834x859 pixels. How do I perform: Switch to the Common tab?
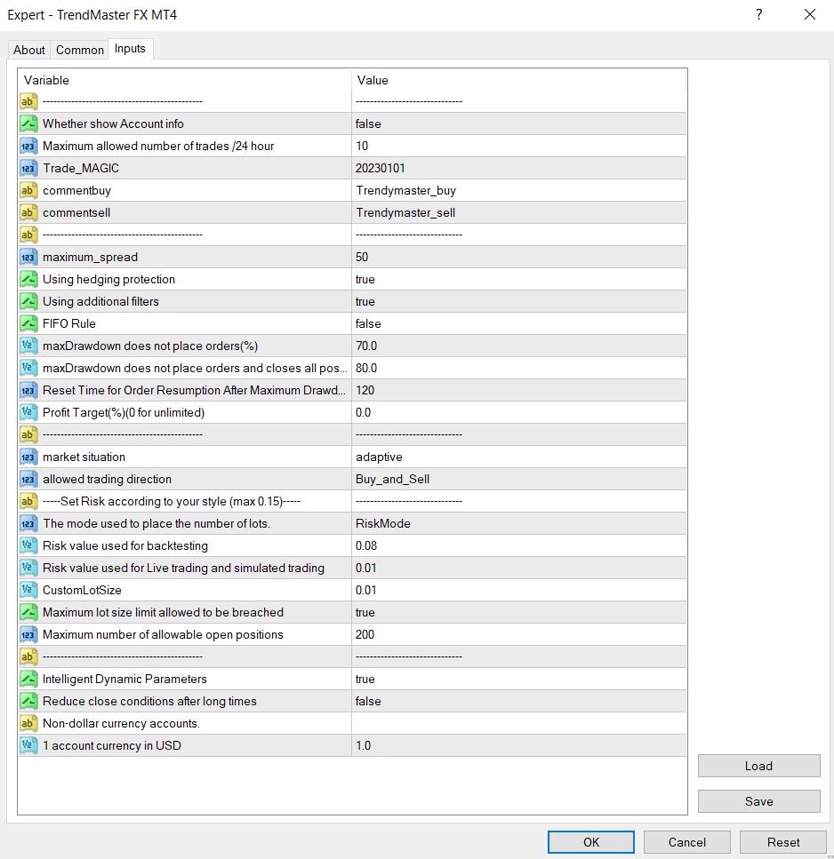(79, 50)
